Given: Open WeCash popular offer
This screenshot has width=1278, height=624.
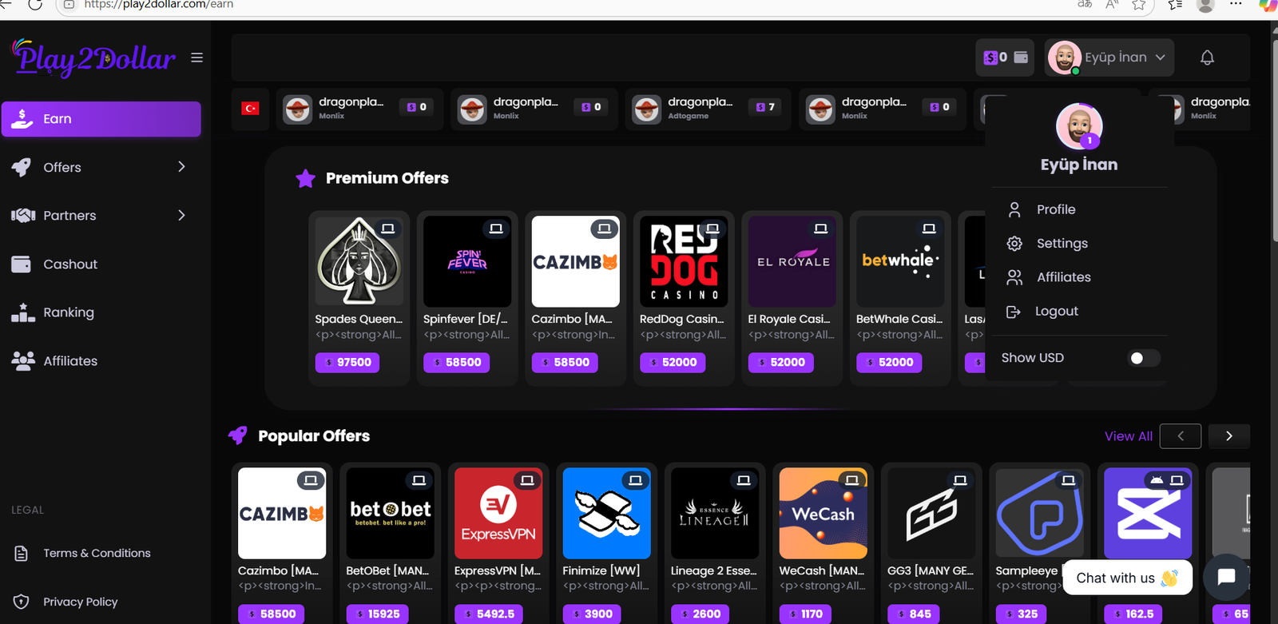Looking at the screenshot, I should coord(824,543).
